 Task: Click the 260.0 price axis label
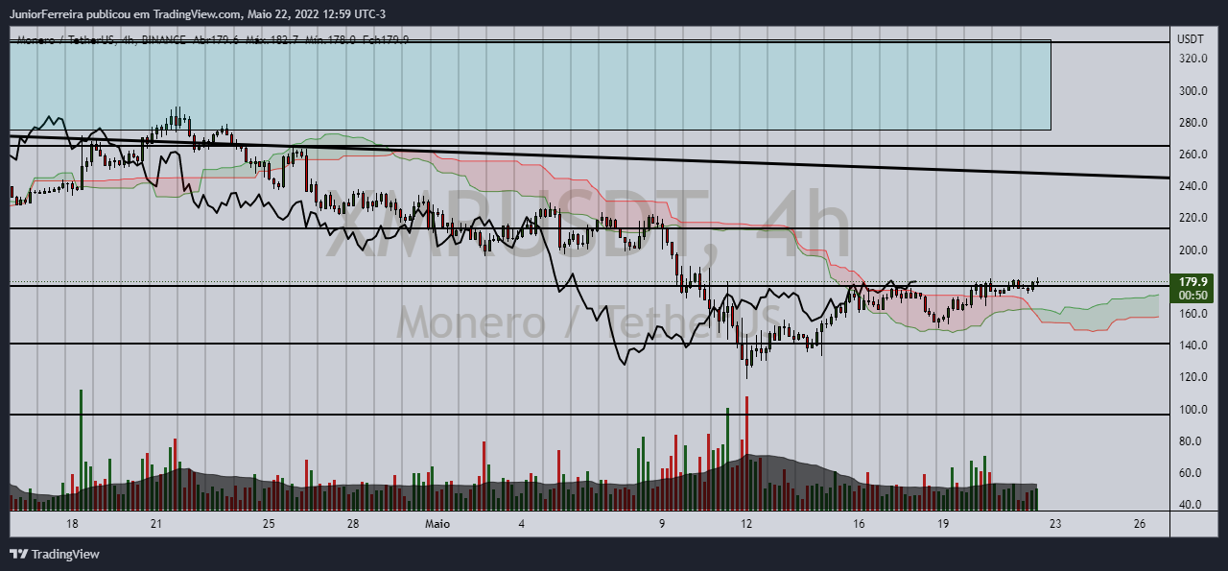coord(1193,155)
